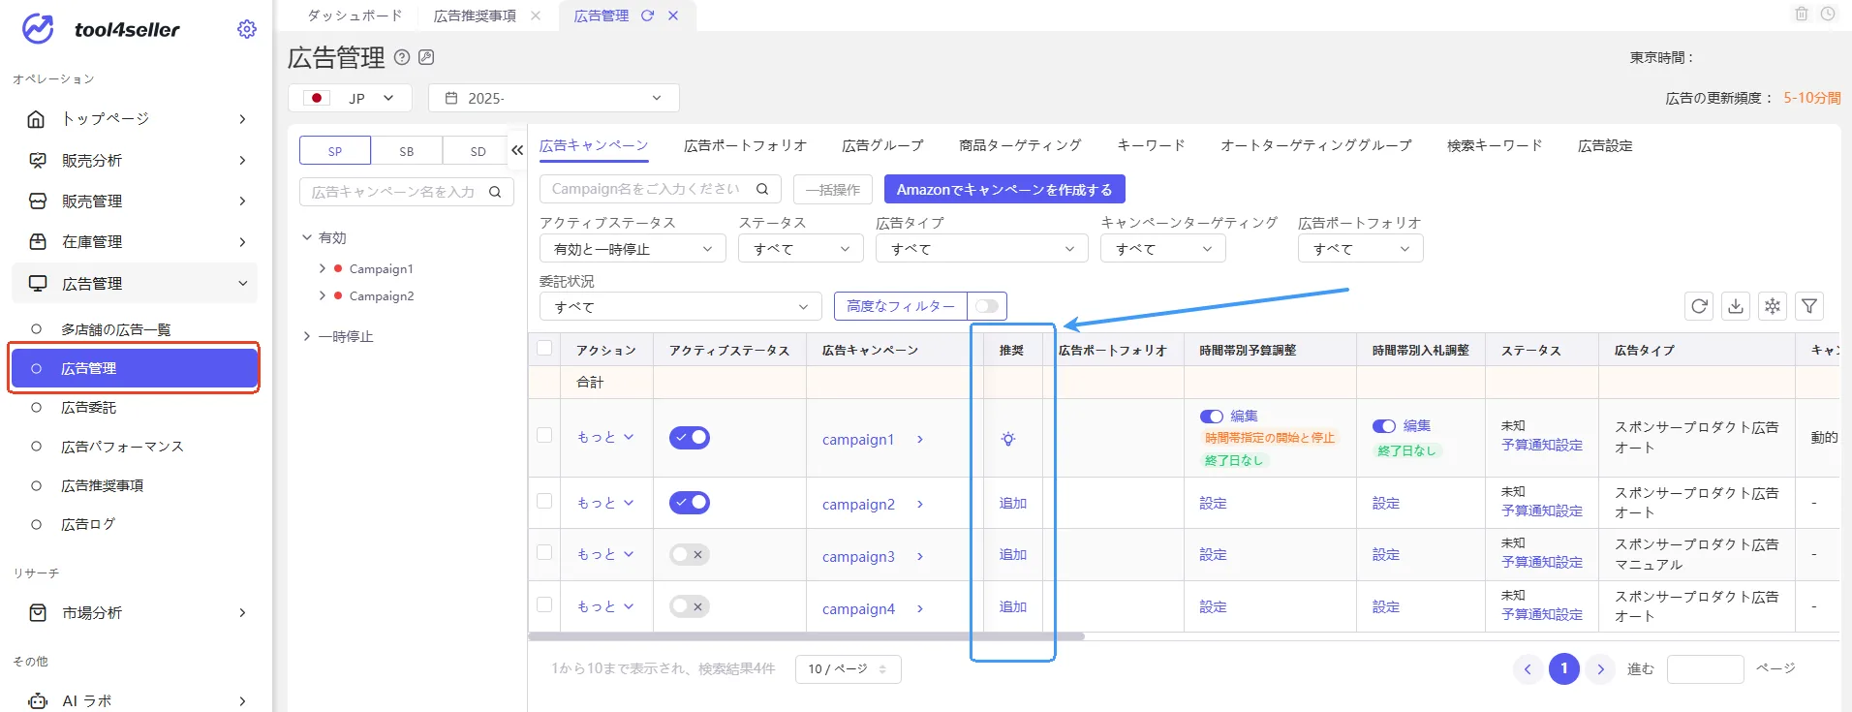Toggle active status switch for campaign1
The image size is (1852, 712).
690,438
